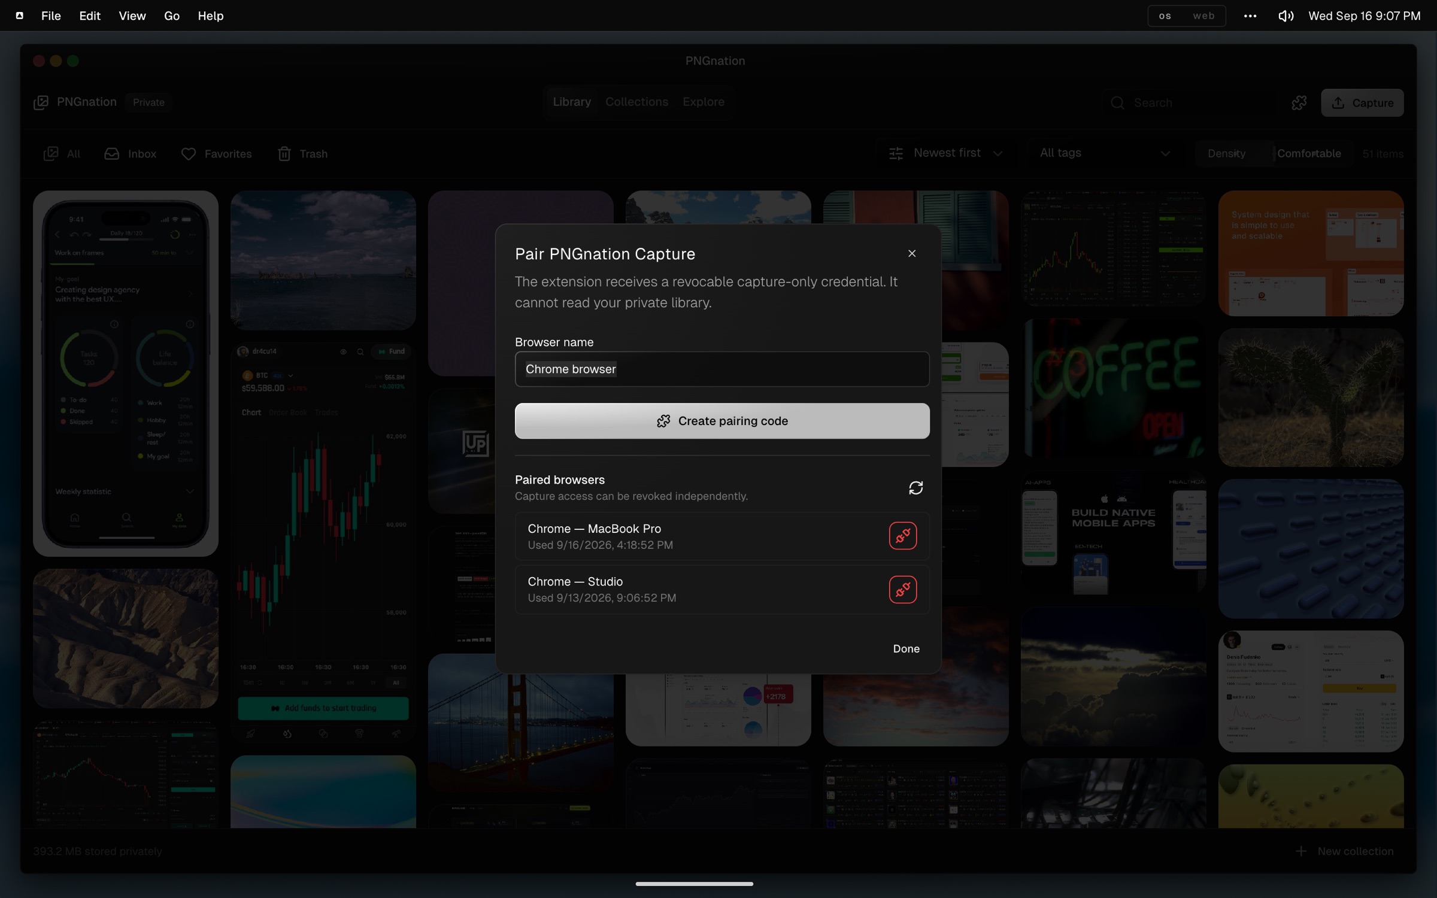Expand the Newest first sort dropdown
The width and height of the screenshot is (1437, 898).
946,153
